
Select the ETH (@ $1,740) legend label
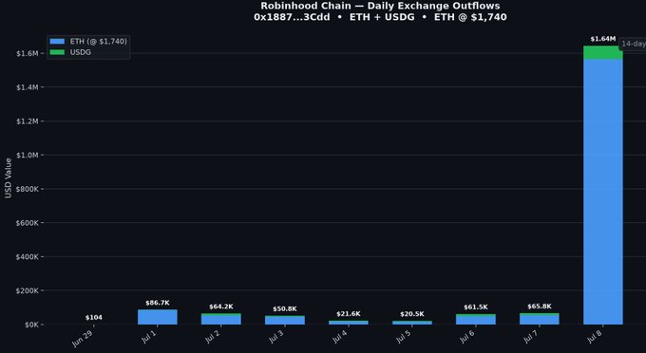point(99,41)
